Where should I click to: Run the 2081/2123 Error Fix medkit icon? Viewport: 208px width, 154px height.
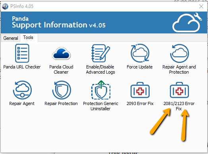(x=179, y=90)
